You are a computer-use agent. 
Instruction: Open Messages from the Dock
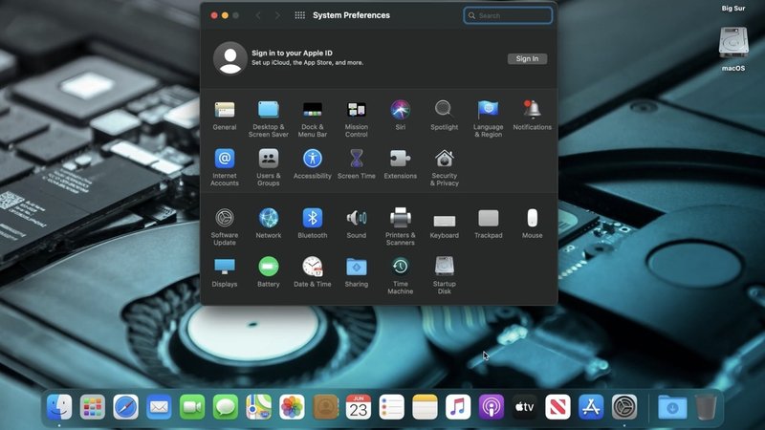click(x=226, y=407)
